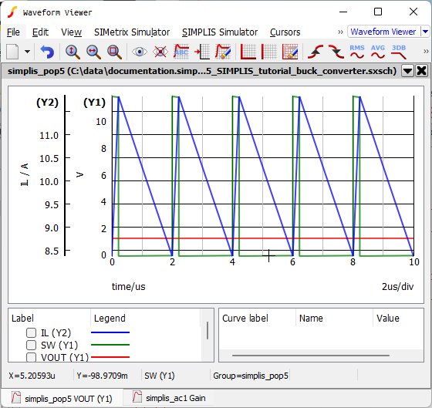Viewport: 432px width, 408px height.
Task: Click the AVG measurement icon
Action: 378,52
